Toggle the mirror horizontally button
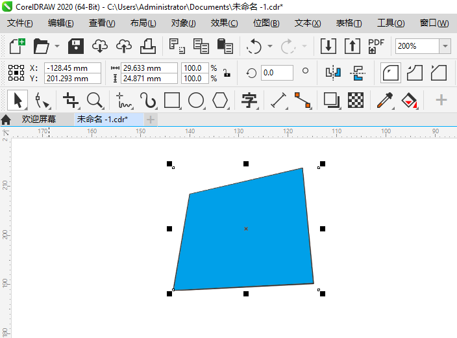Viewport: 457px width, 338px height. [333, 72]
